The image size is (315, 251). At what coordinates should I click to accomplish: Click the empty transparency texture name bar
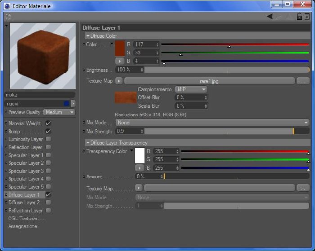220,188
